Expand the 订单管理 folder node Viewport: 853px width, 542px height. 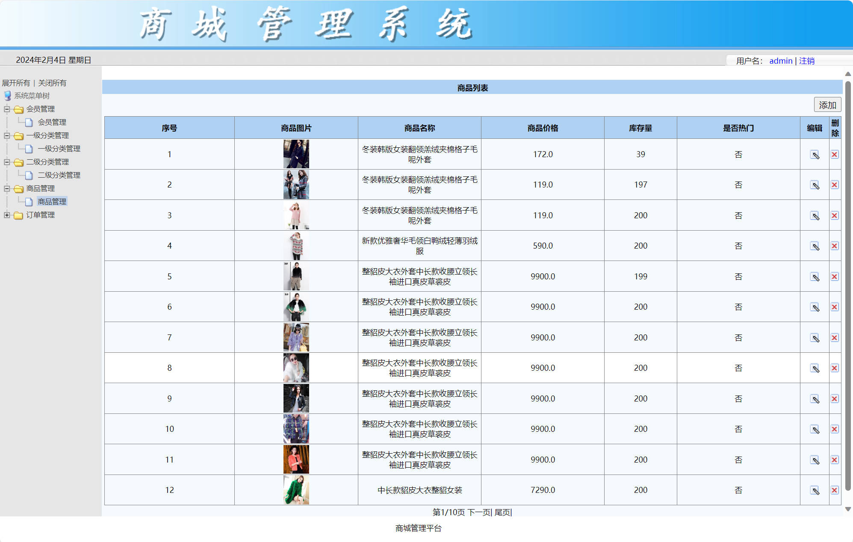(7, 215)
